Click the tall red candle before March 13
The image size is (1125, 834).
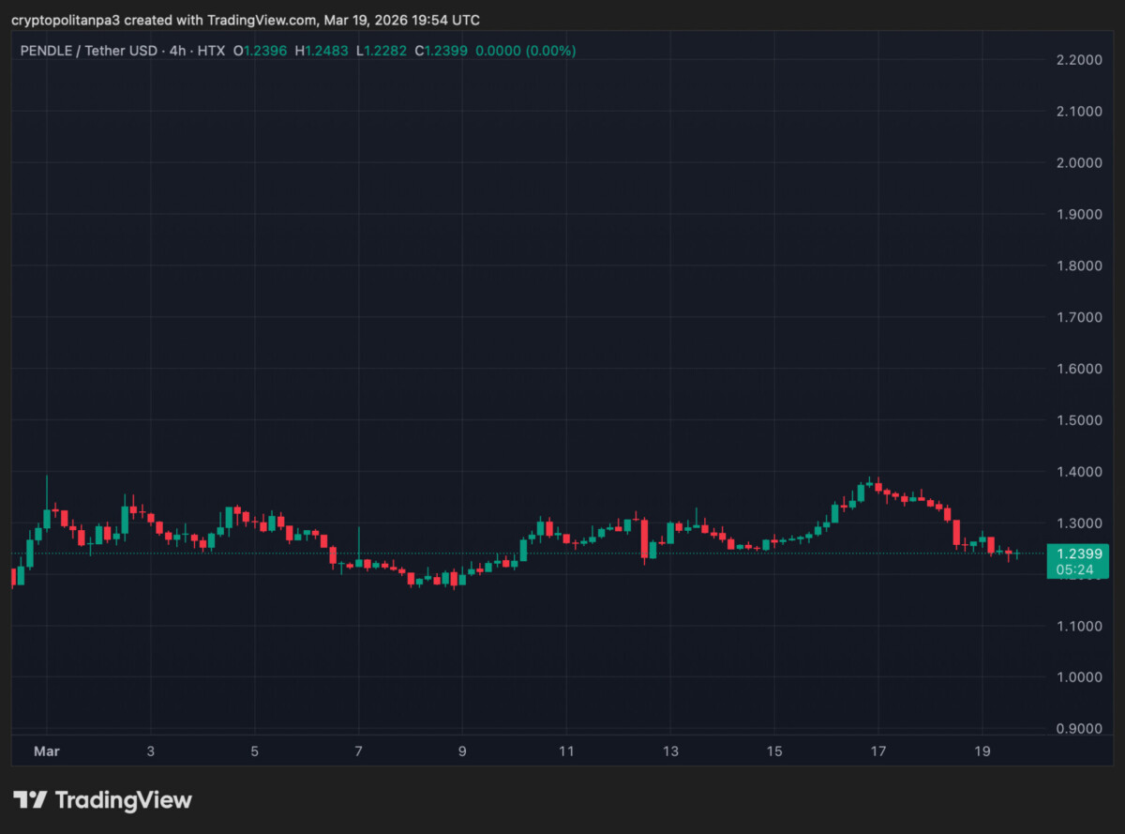[x=644, y=538]
